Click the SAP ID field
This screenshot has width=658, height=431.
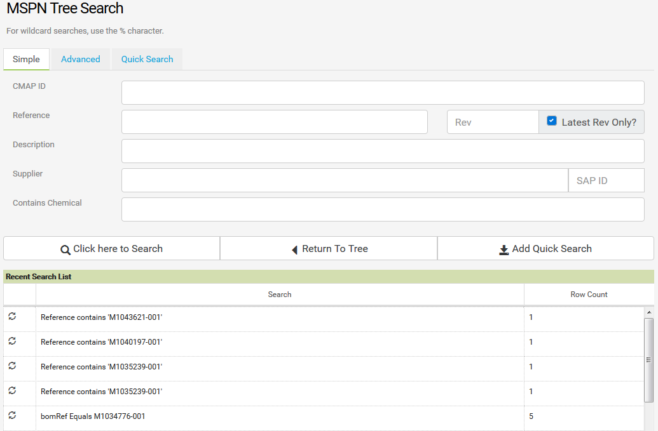tap(606, 180)
